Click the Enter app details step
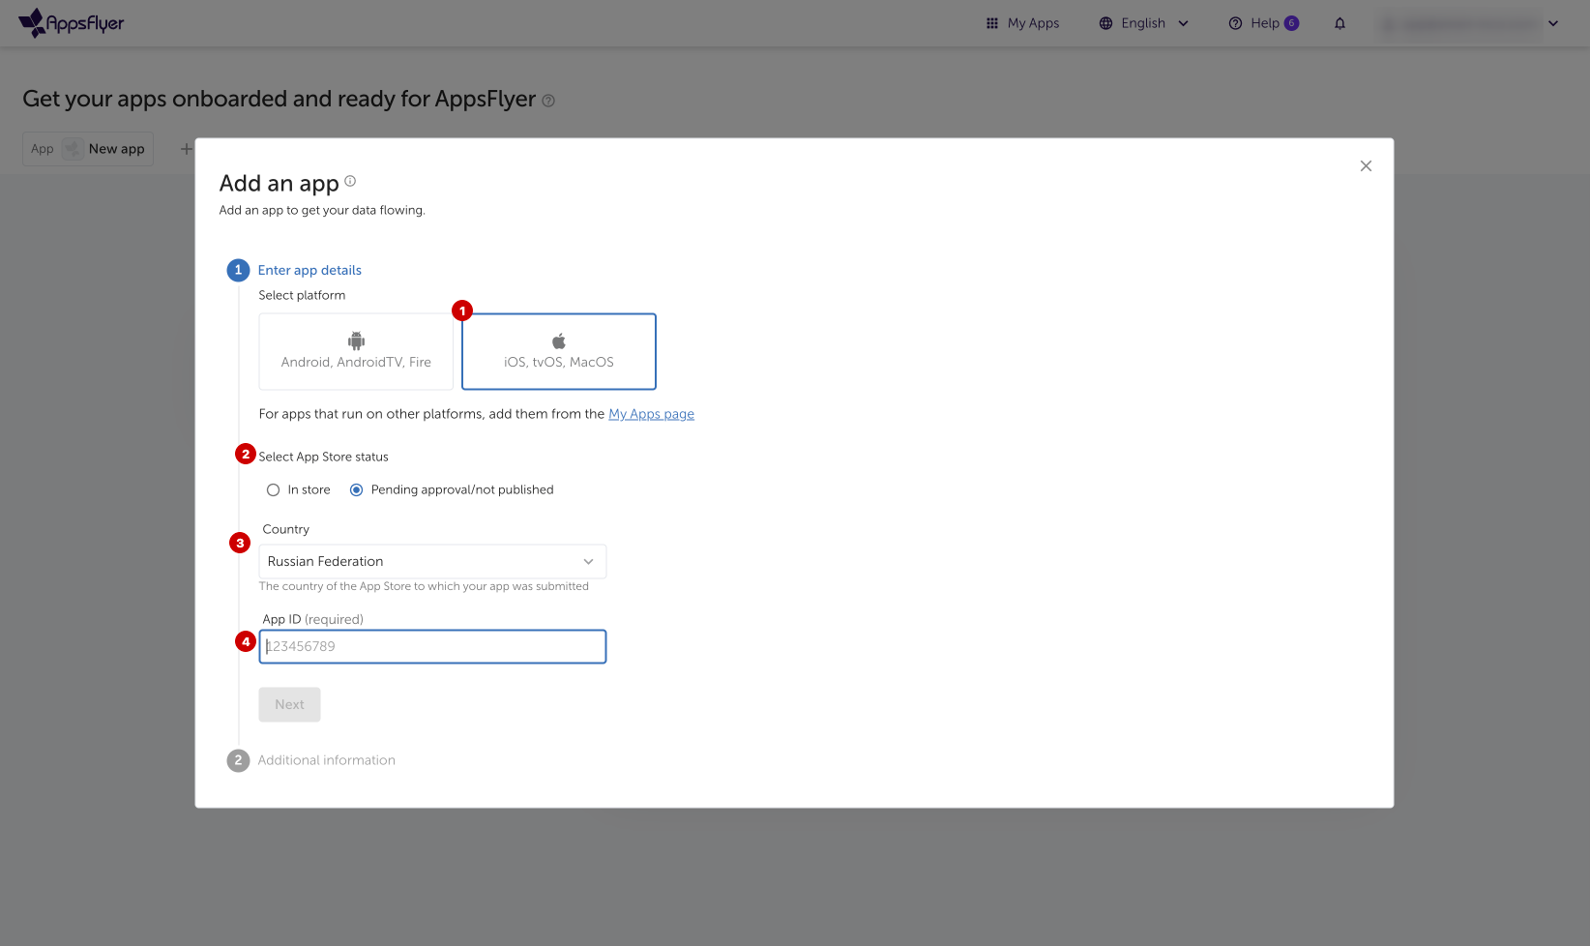The width and height of the screenshot is (1590, 946). [309, 271]
